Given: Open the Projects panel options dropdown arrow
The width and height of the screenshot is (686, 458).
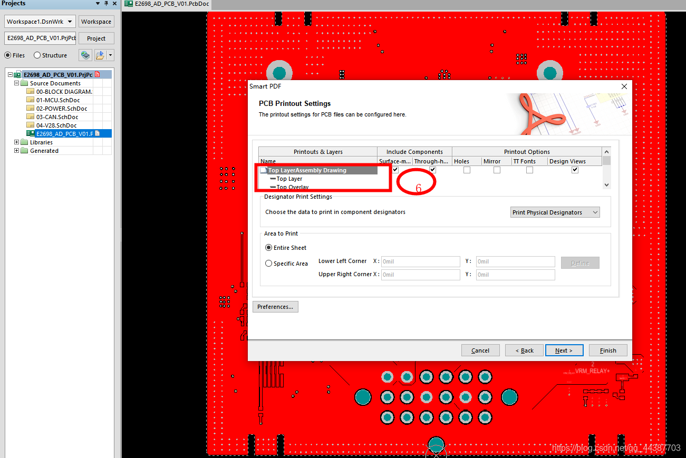Looking at the screenshot, I should point(98,4).
